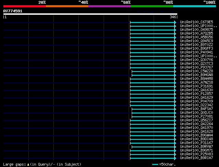Click the cyan ~100% identity legend segment

point(195,6)
